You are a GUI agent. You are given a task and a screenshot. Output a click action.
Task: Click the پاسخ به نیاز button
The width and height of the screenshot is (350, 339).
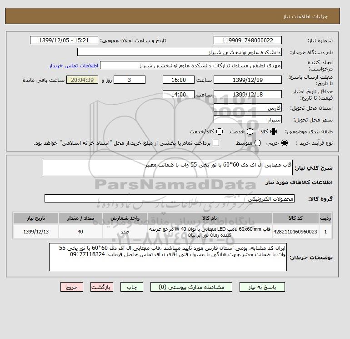[x=262, y=287]
